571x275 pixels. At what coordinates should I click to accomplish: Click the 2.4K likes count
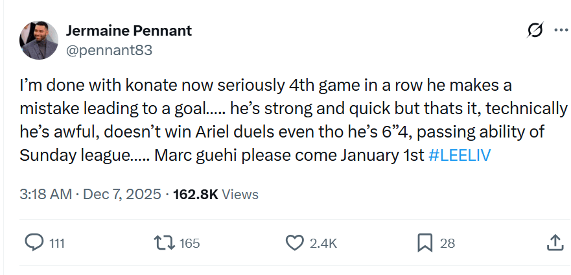(x=323, y=243)
